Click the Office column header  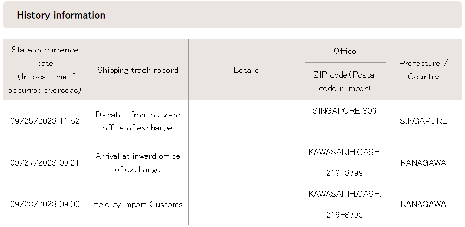[x=345, y=51]
